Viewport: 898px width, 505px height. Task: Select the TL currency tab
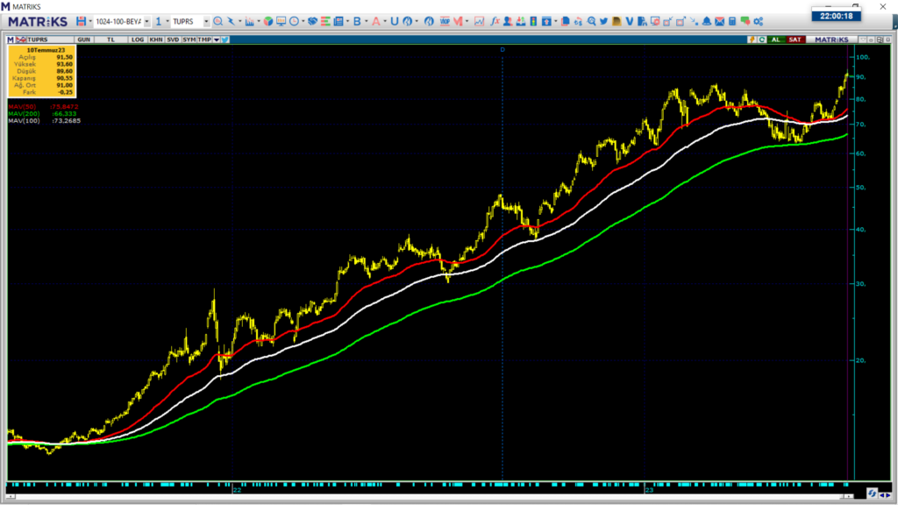pos(110,39)
